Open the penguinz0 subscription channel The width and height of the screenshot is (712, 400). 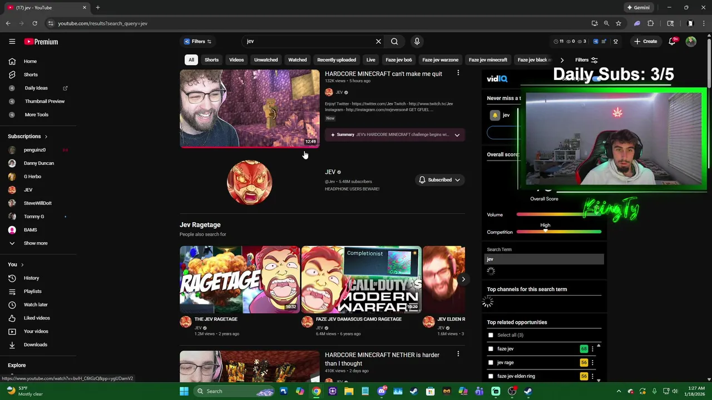[x=34, y=150]
